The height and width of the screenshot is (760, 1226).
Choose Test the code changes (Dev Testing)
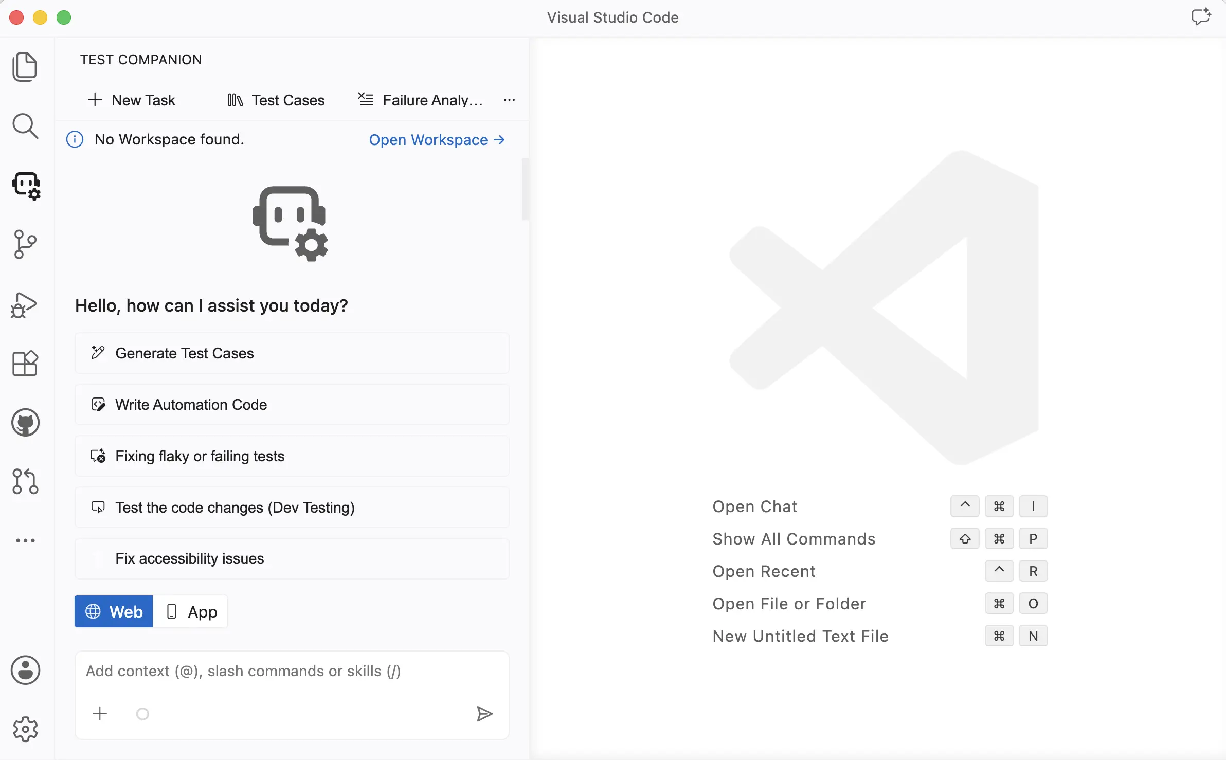292,508
